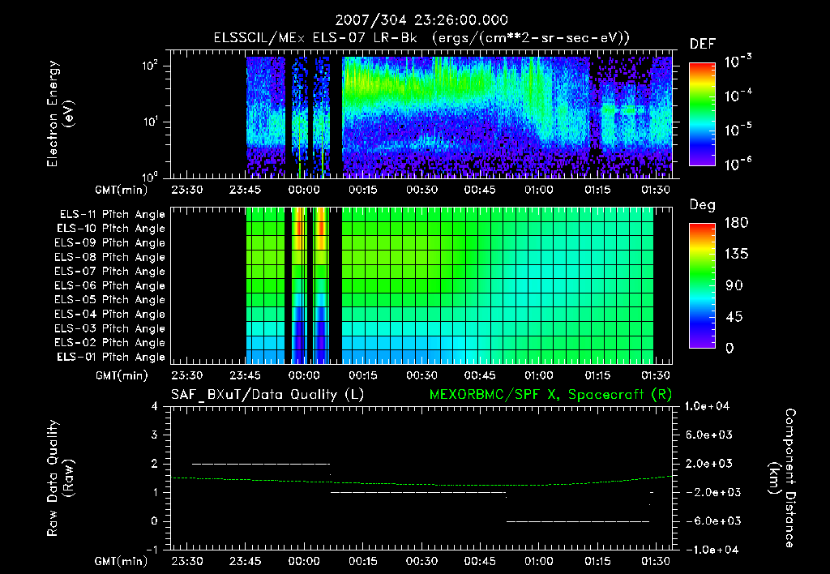Click the 90 tick on Deg color bar
This screenshot has height=574, width=830.
tap(734, 286)
